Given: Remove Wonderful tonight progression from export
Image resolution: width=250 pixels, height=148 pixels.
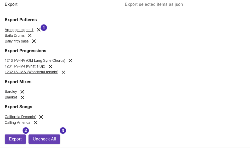Looking at the screenshot, I should (64, 72).
